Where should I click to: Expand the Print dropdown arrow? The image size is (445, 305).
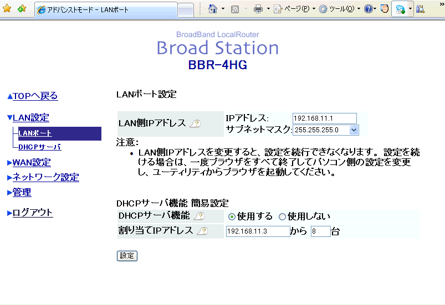tap(268, 9)
